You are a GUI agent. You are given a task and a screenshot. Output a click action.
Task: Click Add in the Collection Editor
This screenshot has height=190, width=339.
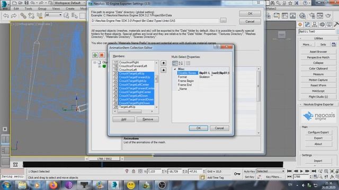[x=123, y=119]
